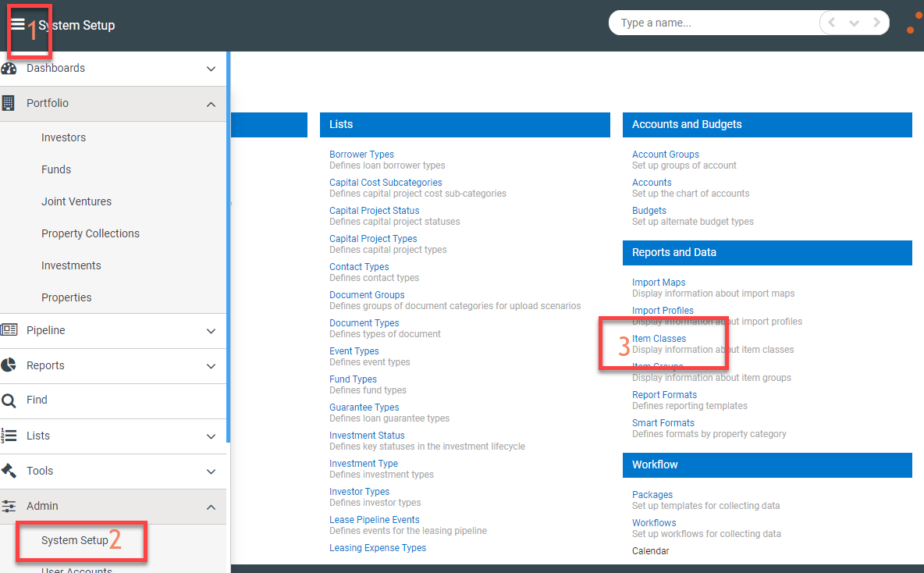Expand the Lists section chevron
The width and height of the screenshot is (924, 573).
pyautogui.click(x=211, y=436)
